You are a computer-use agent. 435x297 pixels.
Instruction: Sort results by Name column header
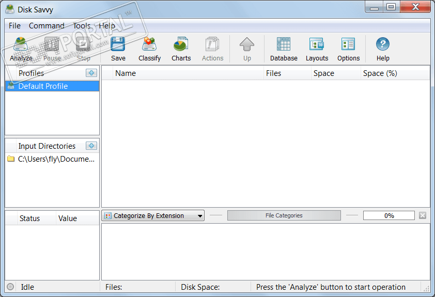[188, 73]
